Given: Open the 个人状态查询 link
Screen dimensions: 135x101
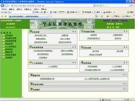Looking at the screenshot, I should tap(117, 67).
